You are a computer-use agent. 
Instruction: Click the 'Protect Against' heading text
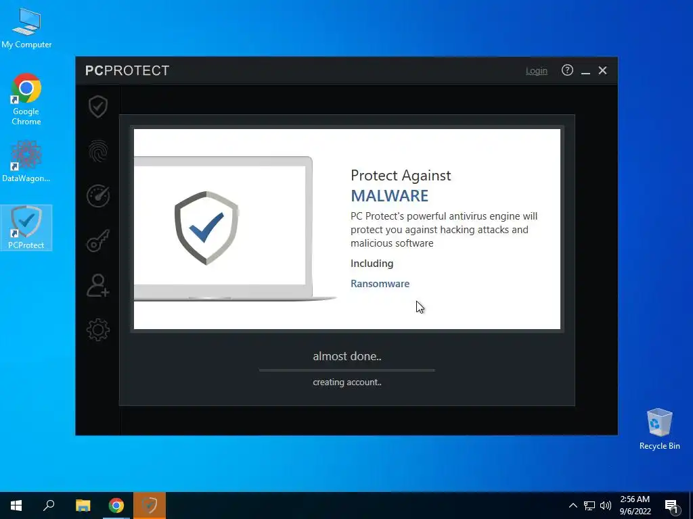pos(401,176)
